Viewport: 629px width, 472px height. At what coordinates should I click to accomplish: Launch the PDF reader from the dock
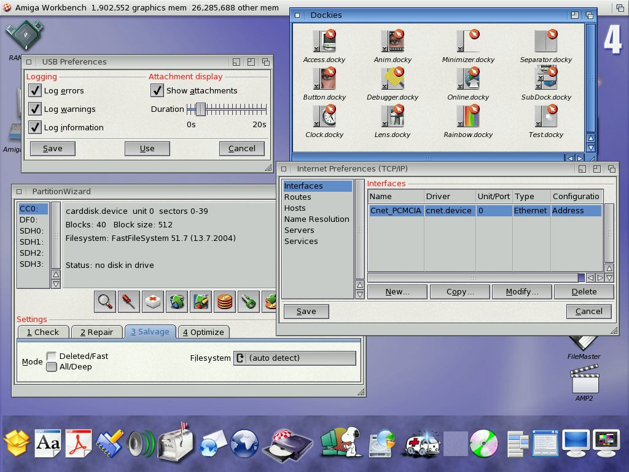coord(78,444)
